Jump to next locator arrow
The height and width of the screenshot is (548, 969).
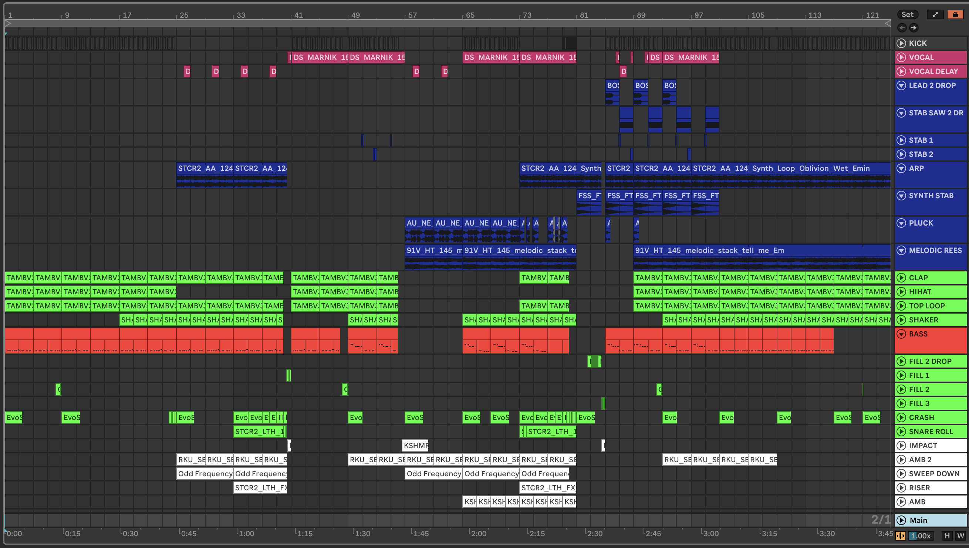click(914, 27)
